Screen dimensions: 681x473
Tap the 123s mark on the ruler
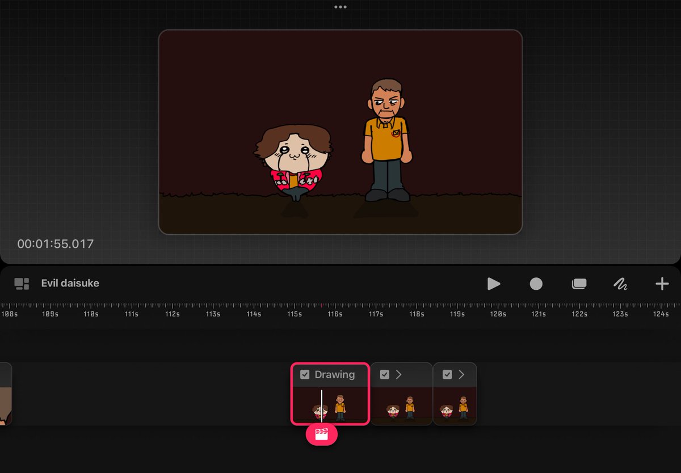coord(620,314)
